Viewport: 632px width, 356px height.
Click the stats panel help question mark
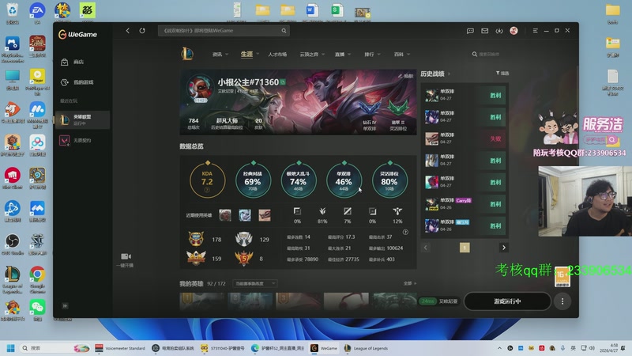click(405, 232)
